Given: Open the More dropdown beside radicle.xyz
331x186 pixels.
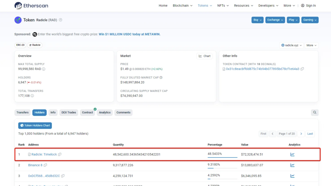Looking at the screenshot, I should pos(311,45).
